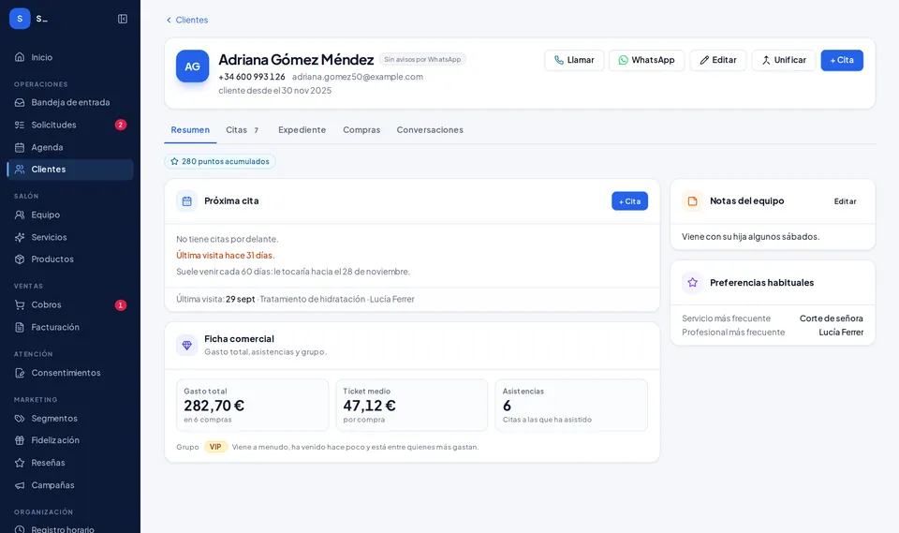Open Bandeja de entrada

click(x=70, y=102)
